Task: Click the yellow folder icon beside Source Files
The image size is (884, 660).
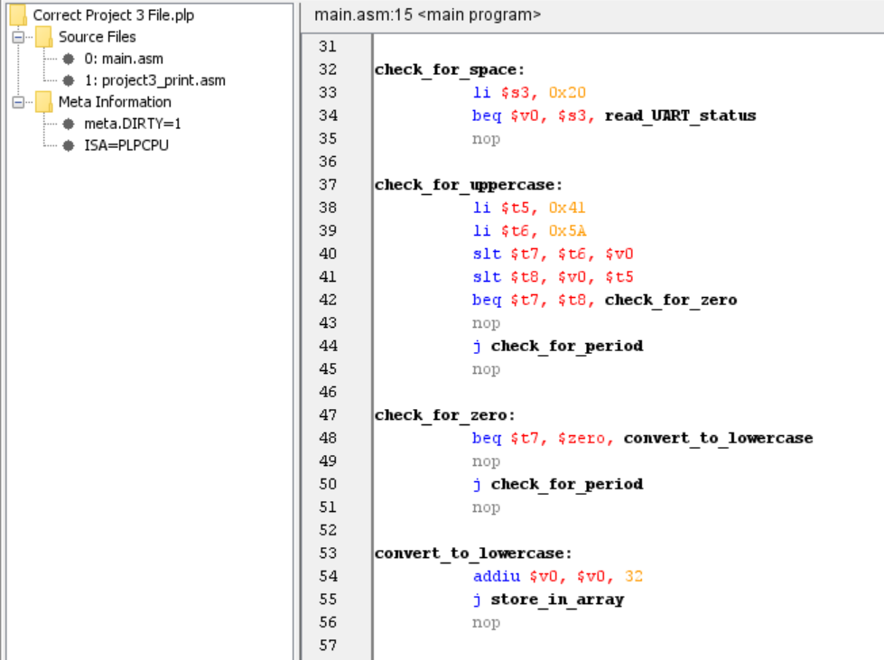Action: click(x=42, y=37)
